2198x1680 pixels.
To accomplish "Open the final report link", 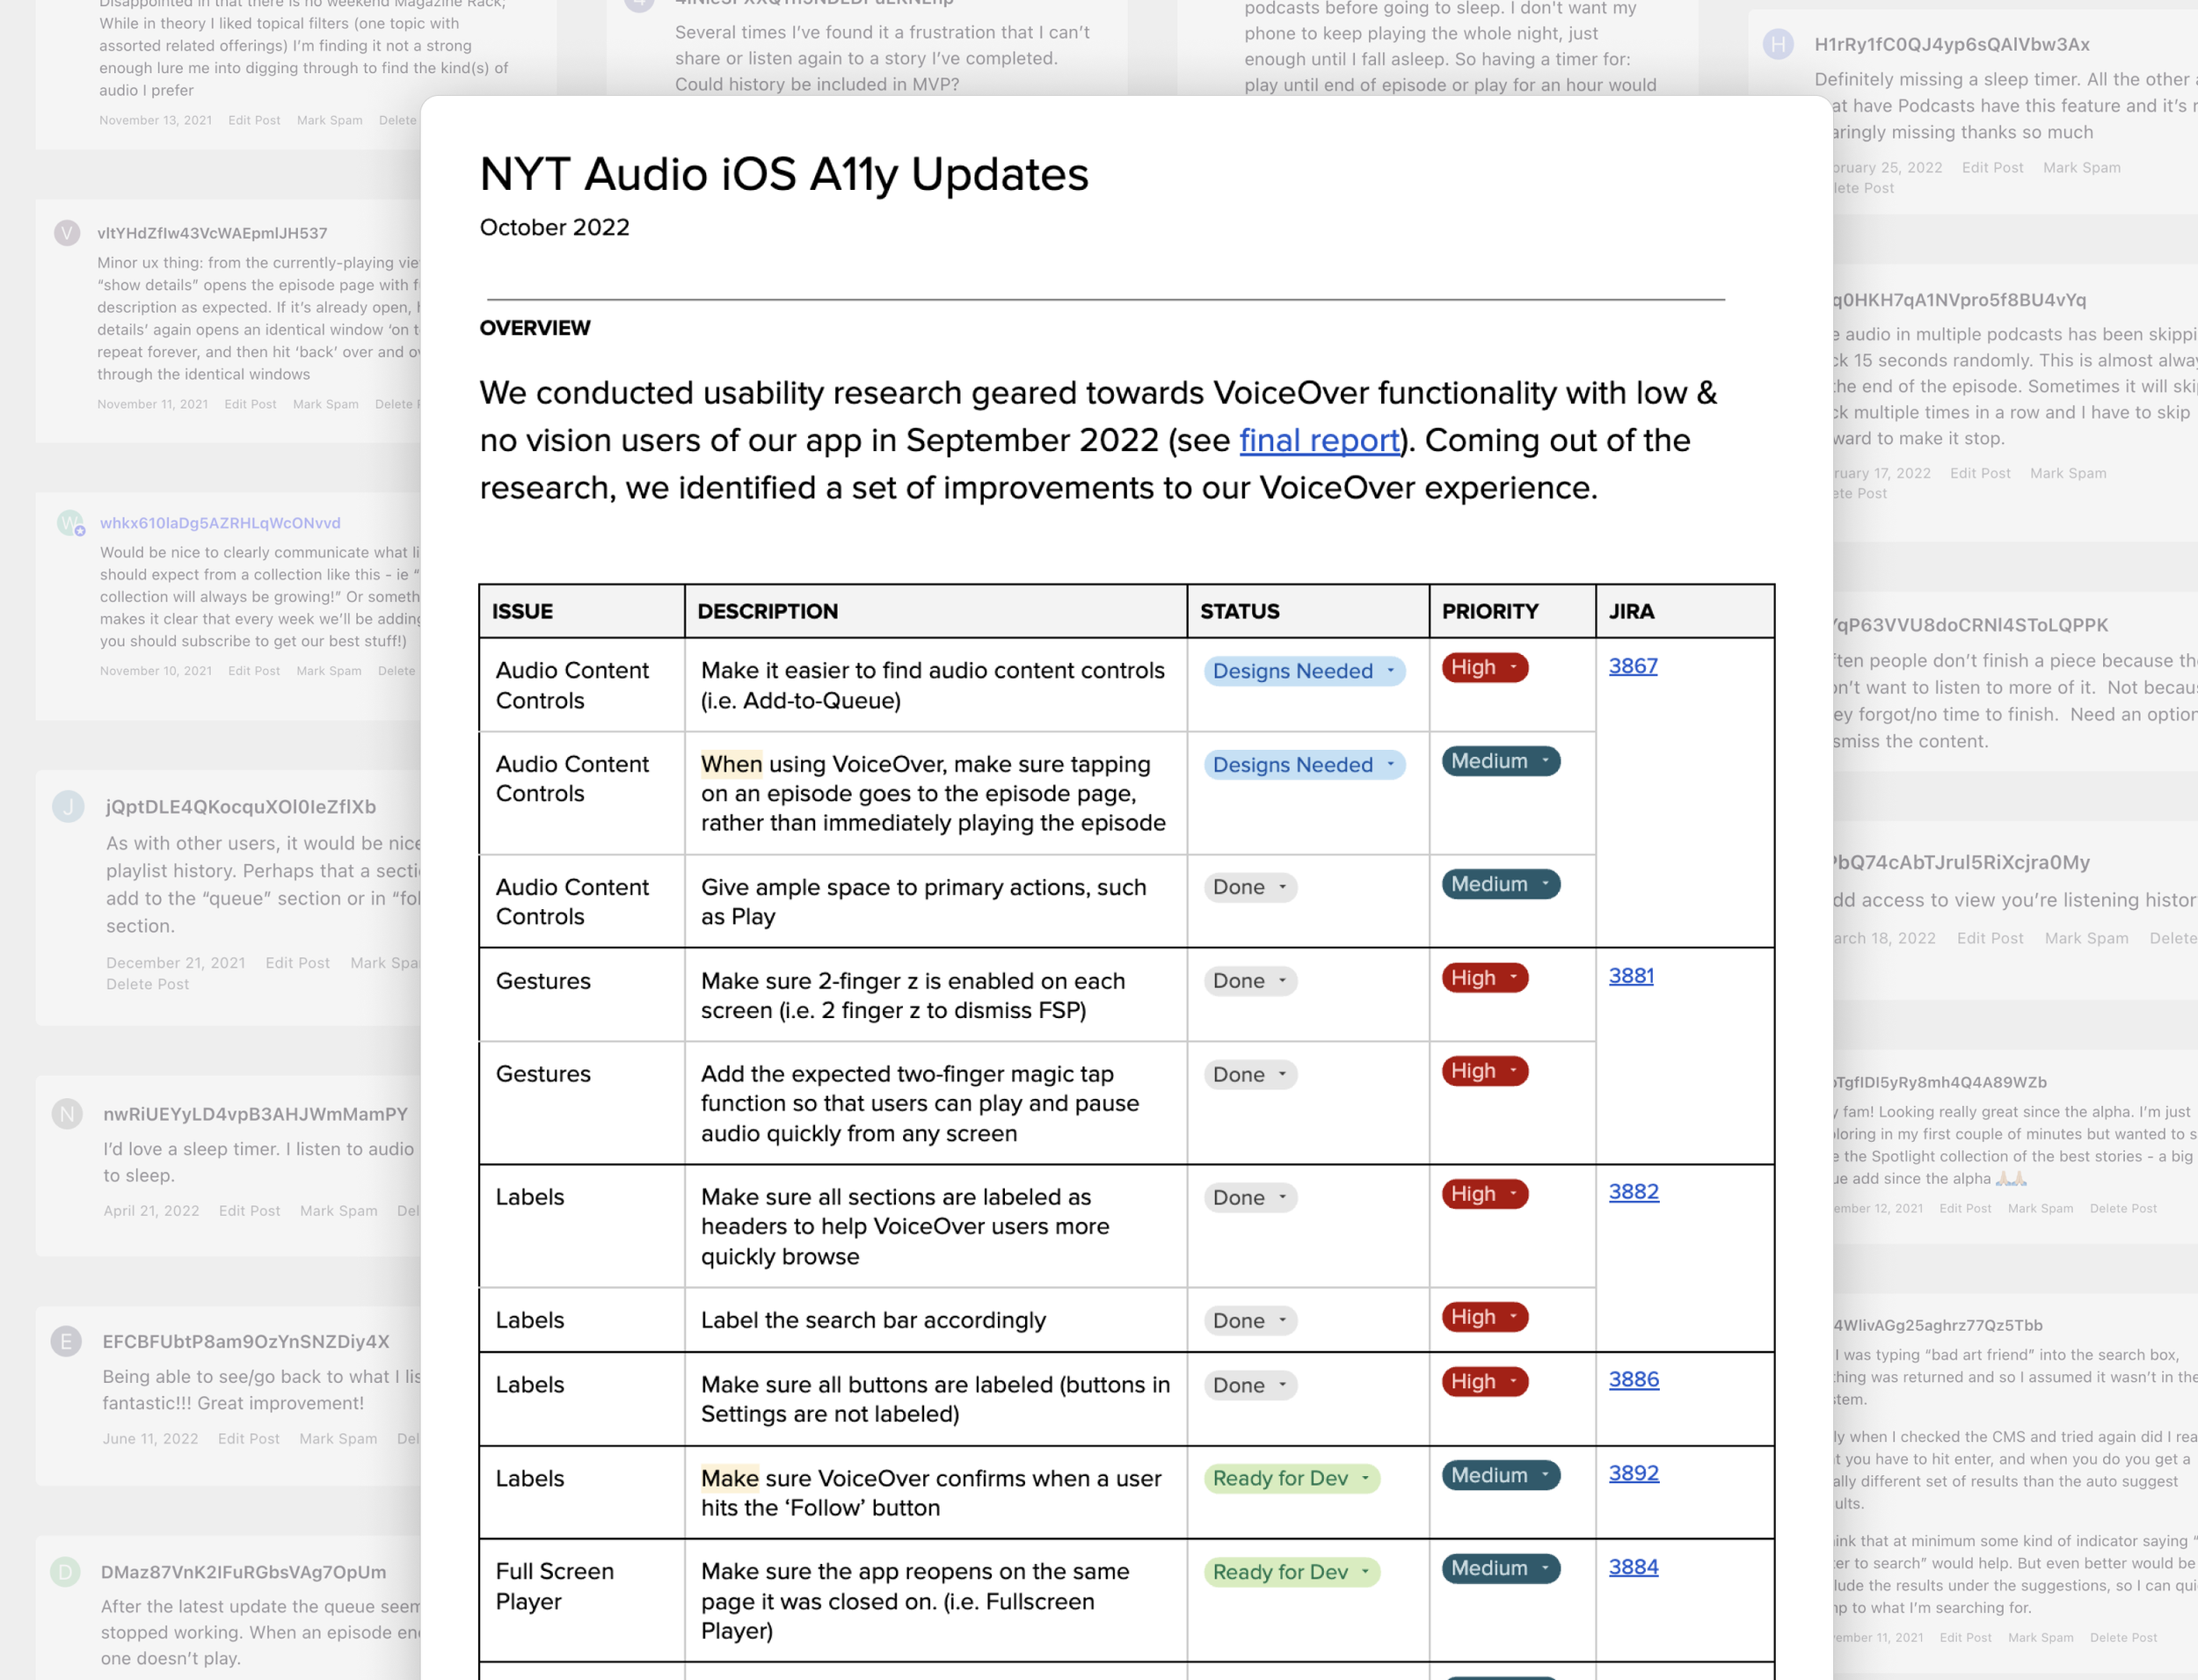I will coord(1318,441).
